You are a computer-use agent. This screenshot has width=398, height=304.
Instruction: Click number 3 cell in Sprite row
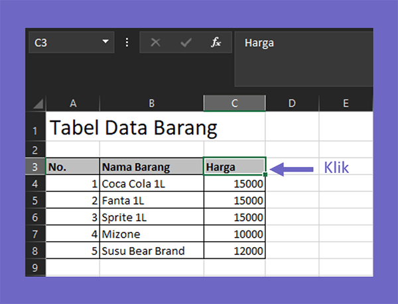coord(73,217)
